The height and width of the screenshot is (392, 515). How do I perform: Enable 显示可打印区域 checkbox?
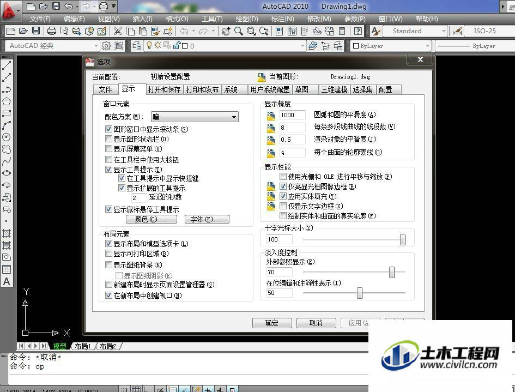click(108, 254)
